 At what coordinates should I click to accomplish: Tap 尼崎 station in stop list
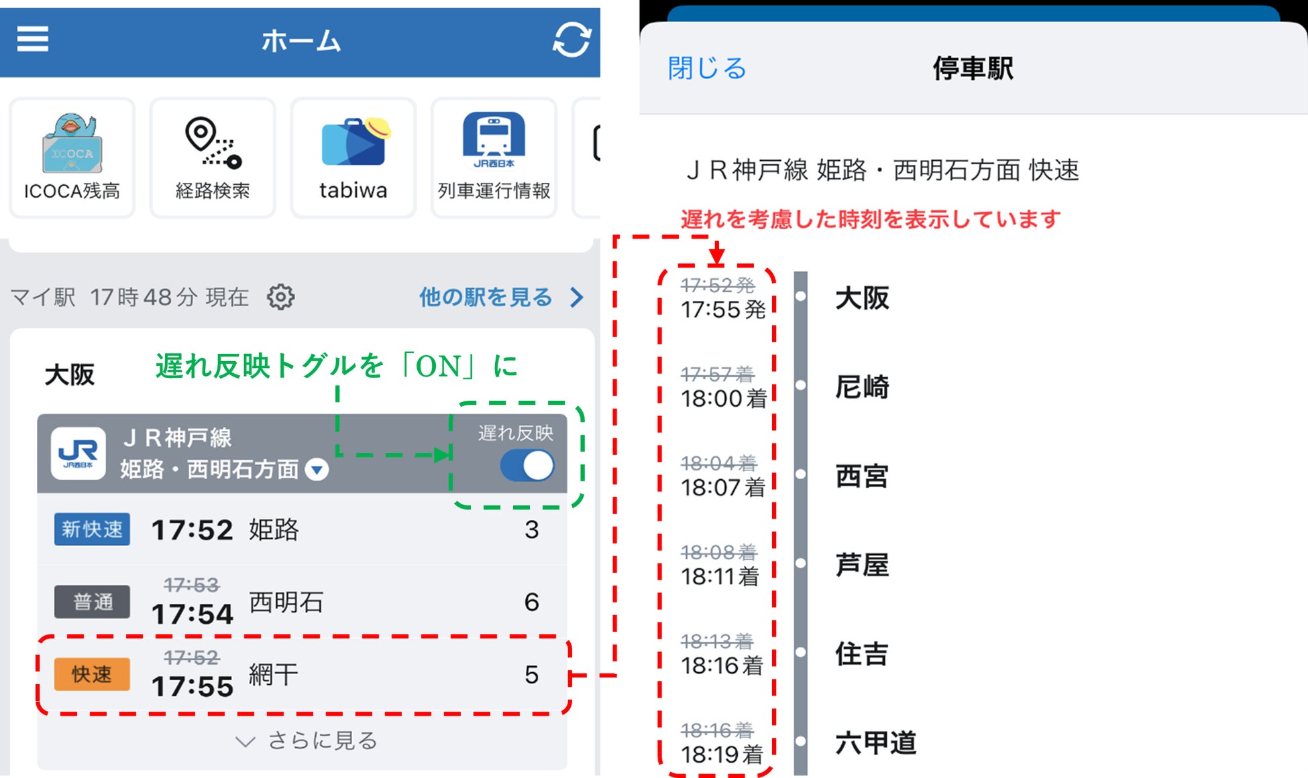coord(862,387)
